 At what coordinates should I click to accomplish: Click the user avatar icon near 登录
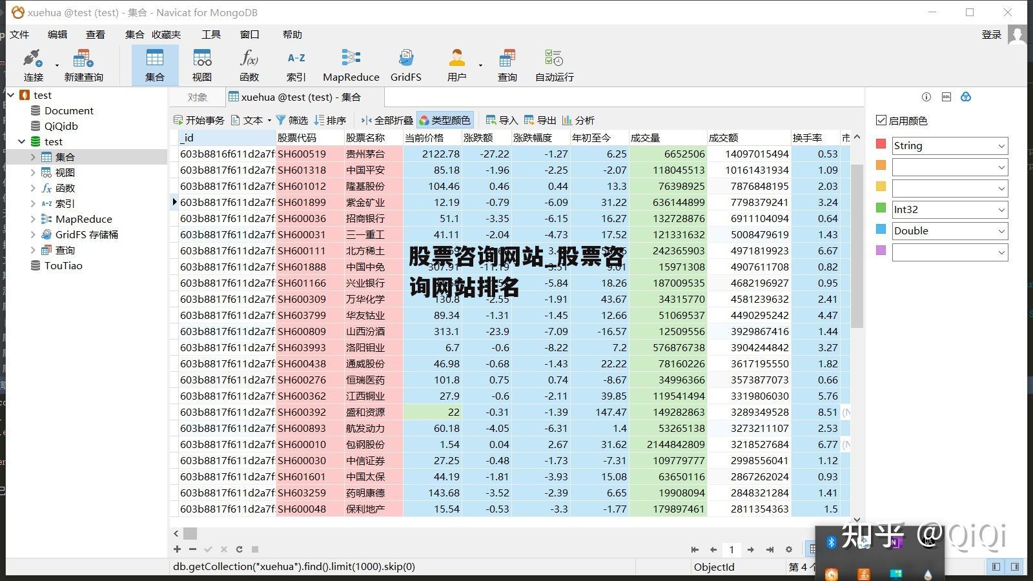1017,34
